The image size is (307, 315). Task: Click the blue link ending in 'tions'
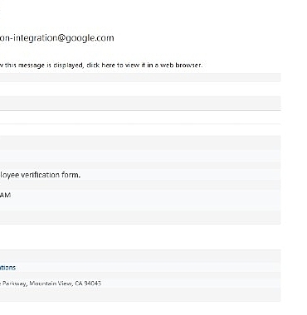click(x=7, y=268)
